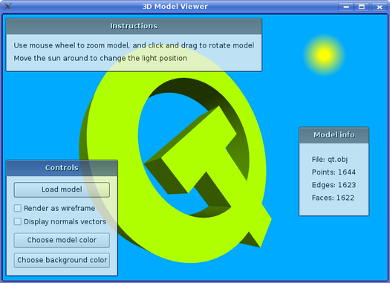Click the 'Move the sun around' instruction text
Image resolution: width=390 pixels, height=283 pixels.
point(100,58)
